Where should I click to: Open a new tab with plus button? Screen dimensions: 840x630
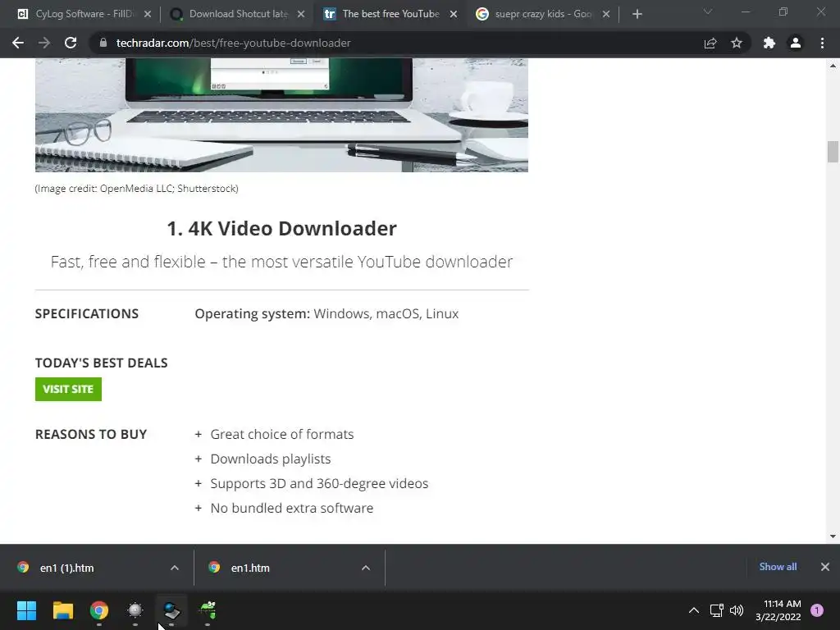point(637,14)
